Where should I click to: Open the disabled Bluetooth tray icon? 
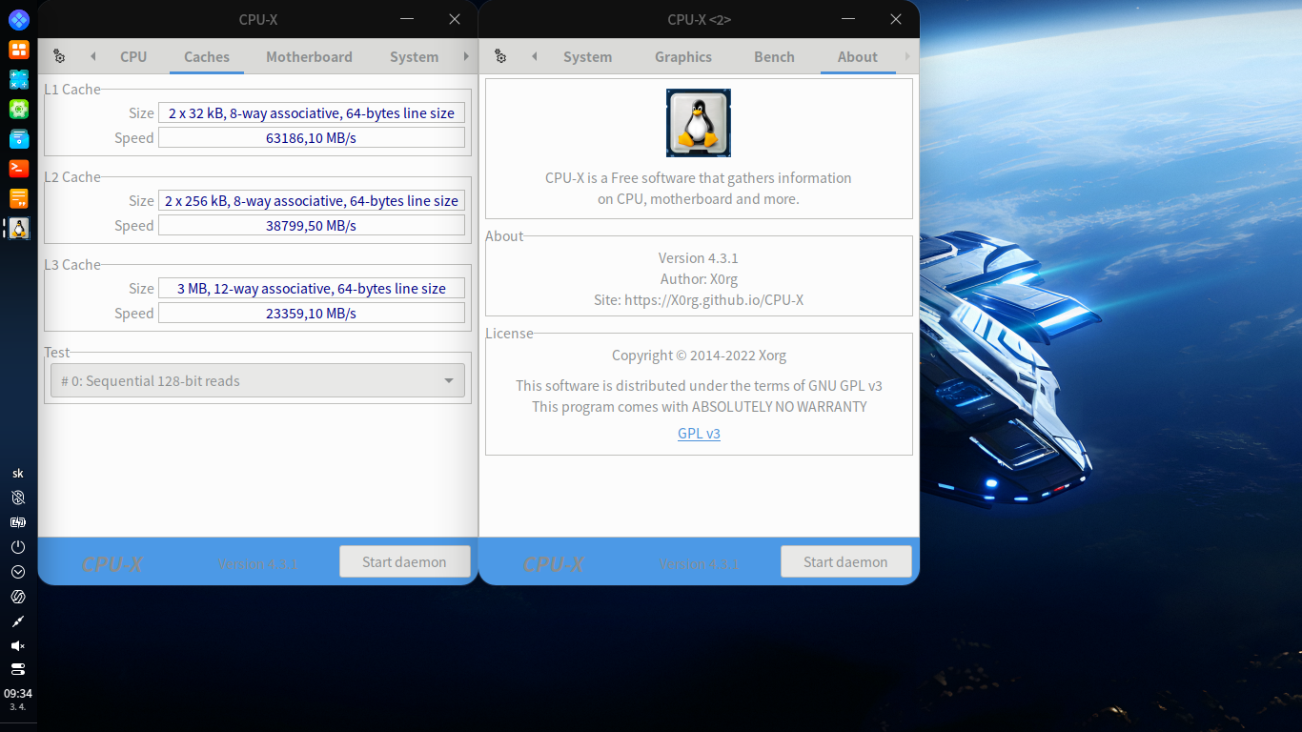(x=18, y=498)
